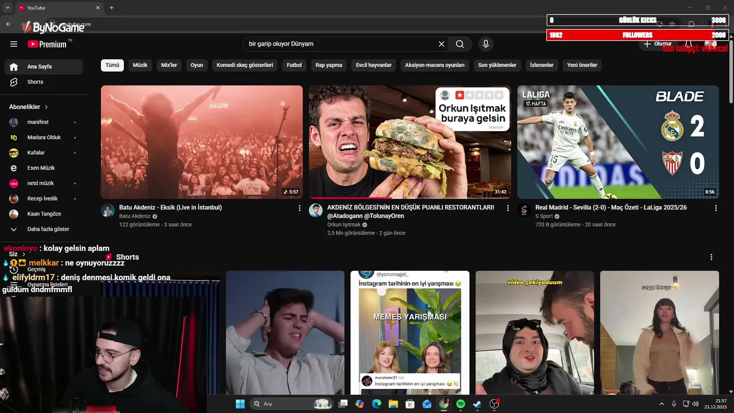The image size is (734, 413).
Task: Open manifest channel subscription
Action: click(x=44, y=122)
